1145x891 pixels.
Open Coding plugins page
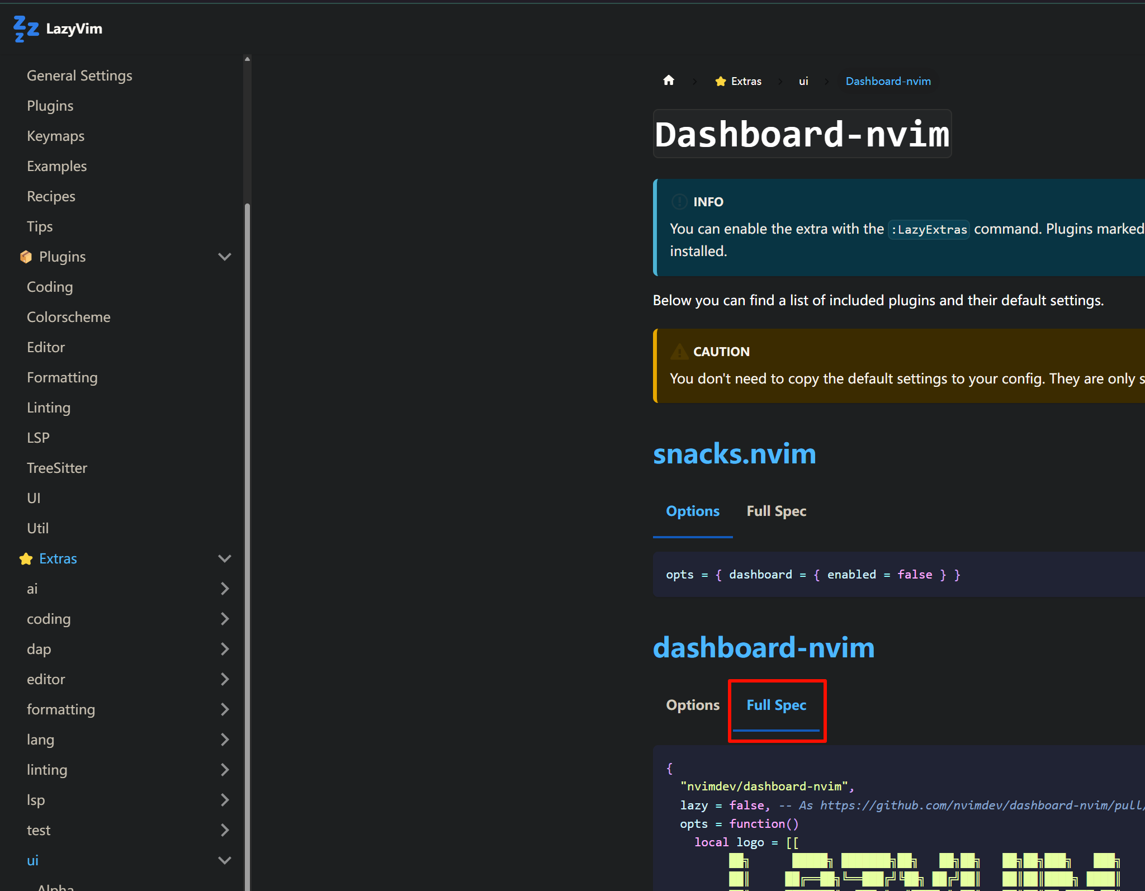pos(50,287)
